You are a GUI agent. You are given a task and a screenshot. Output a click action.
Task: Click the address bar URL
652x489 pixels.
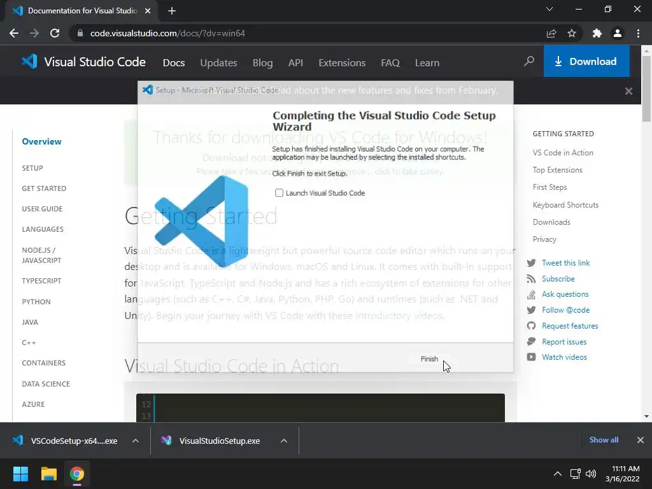[x=167, y=33]
